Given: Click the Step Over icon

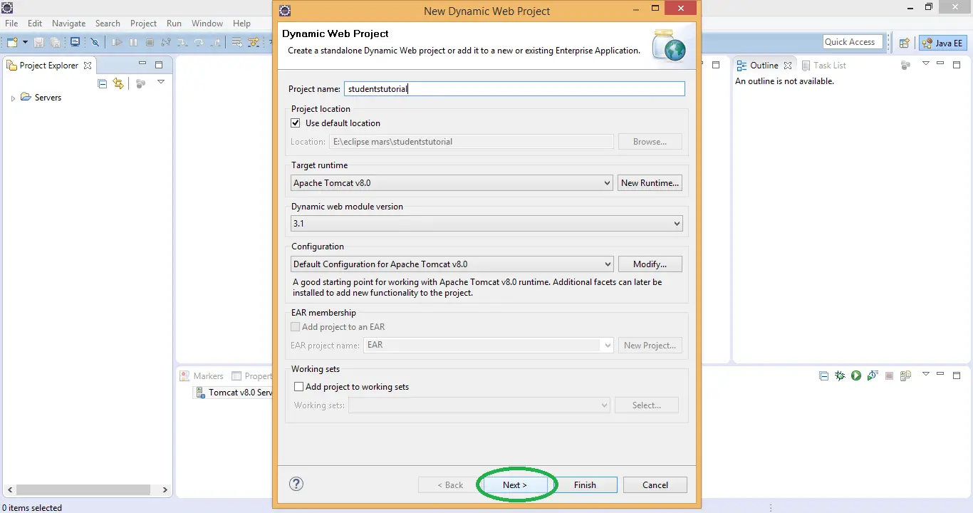Looking at the screenshot, I should click(x=199, y=43).
